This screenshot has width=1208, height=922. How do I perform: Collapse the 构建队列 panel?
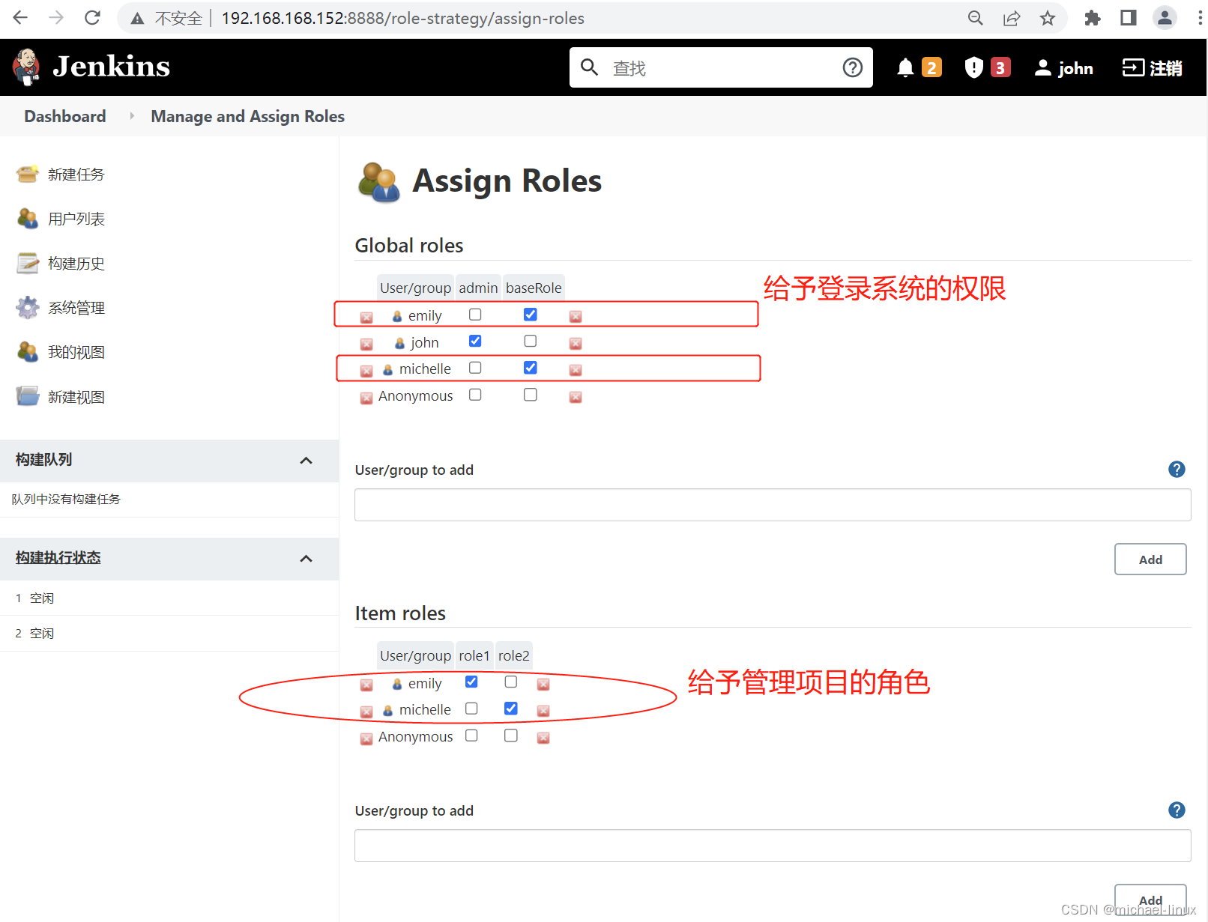pos(306,461)
